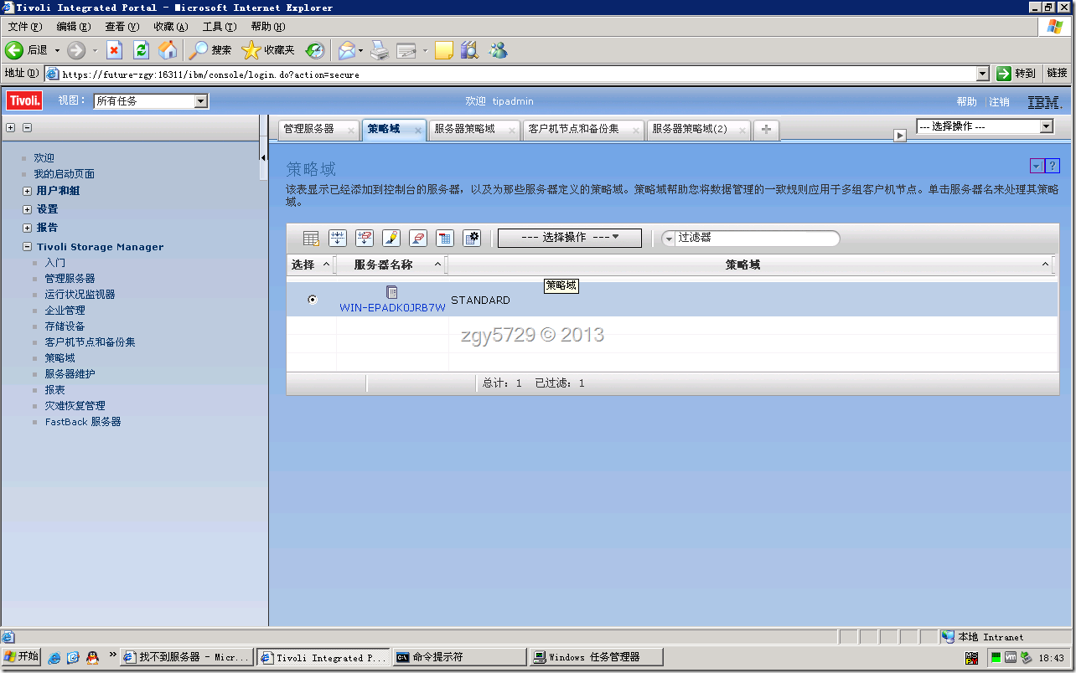Click the IE Edit page icon
1076x673 pixels.
coord(406,50)
